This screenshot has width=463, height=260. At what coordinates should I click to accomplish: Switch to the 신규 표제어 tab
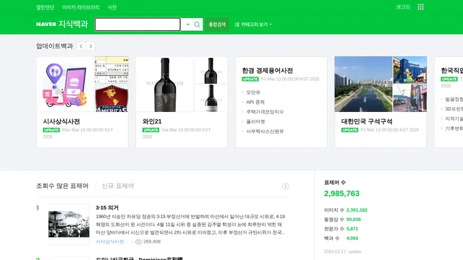click(118, 186)
